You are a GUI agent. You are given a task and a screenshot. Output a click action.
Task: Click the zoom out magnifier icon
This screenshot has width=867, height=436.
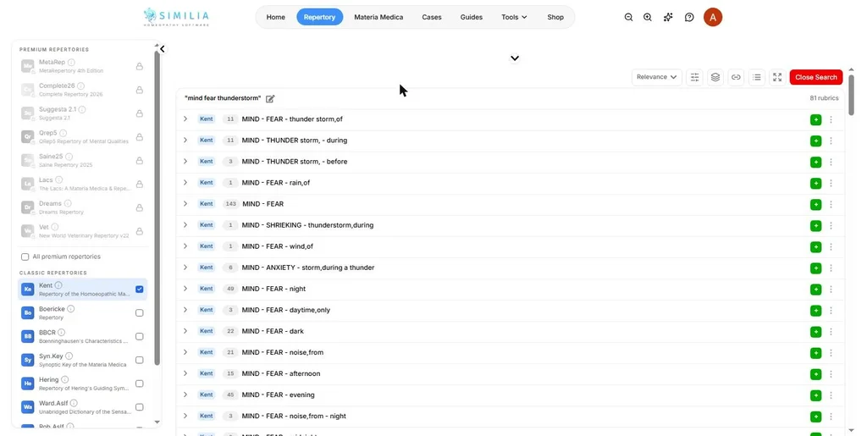coord(628,17)
